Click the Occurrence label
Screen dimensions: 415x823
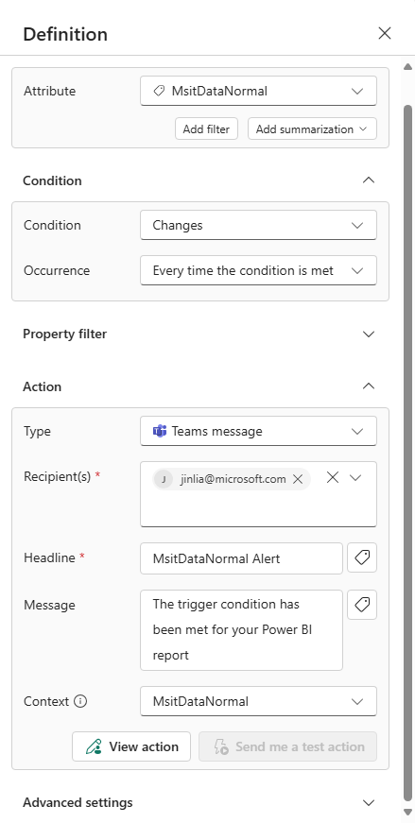[x=57, y=270]
